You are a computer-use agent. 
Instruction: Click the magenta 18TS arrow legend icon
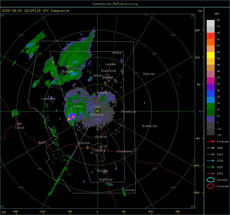(211, 174)
